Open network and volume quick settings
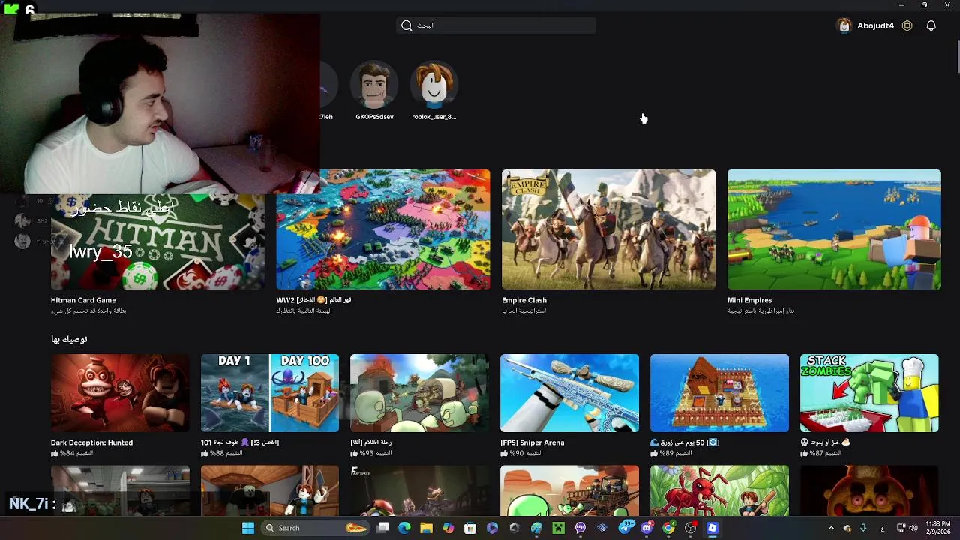 tap(907, 528)
